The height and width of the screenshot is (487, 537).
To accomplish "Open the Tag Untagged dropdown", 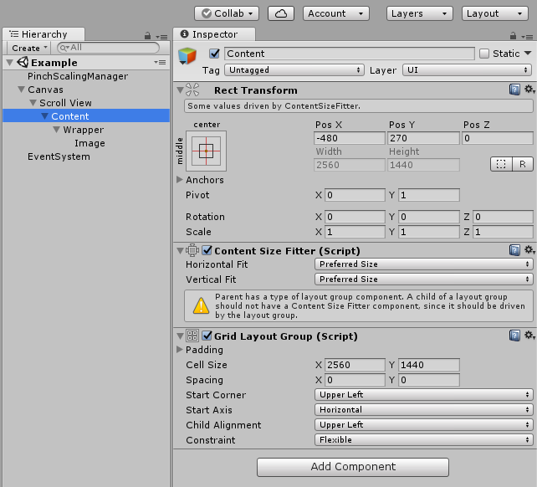I will click(294, 70).
